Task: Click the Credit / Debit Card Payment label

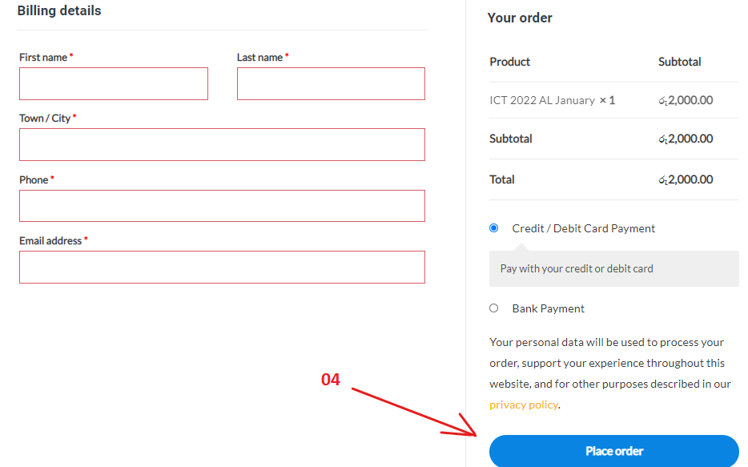Action: pyautogui.click(x=583, y=228)
